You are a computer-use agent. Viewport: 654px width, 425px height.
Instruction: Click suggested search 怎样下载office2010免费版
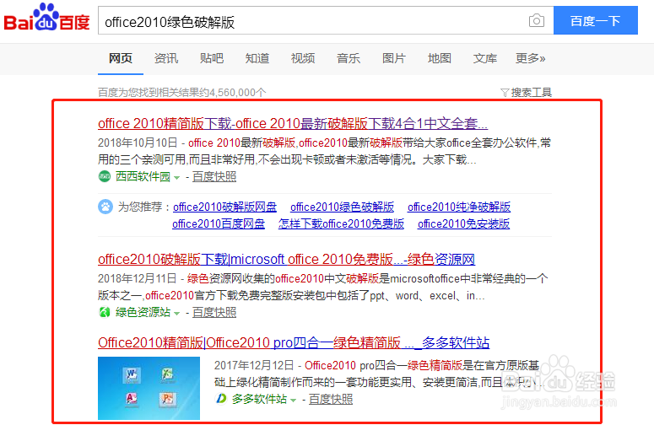tap(341, 223)
